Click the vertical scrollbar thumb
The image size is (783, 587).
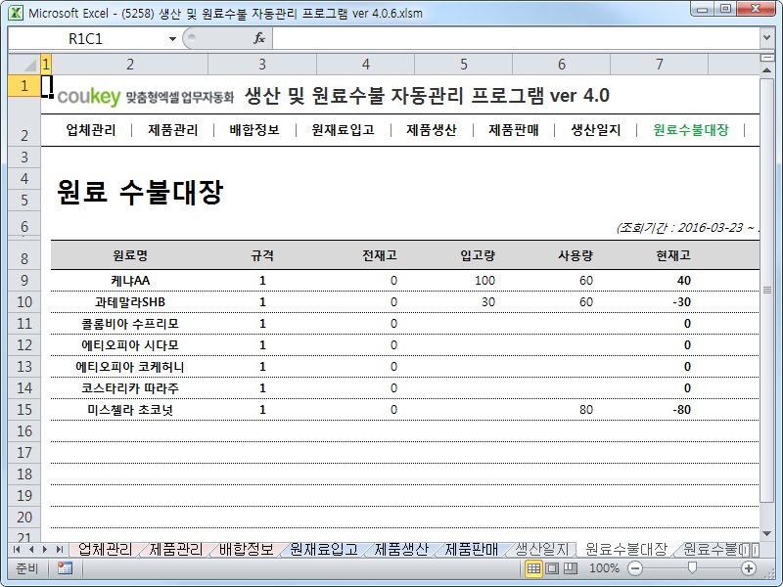767,290
